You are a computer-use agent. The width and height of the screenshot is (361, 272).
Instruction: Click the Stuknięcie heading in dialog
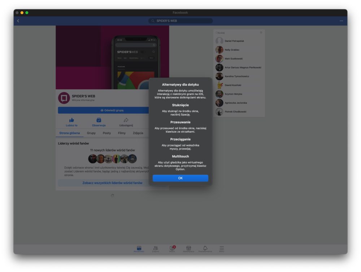tap(180, 105)
